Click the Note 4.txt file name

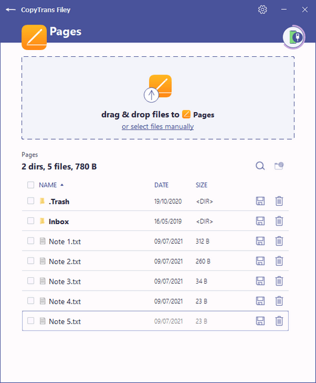click(x=64, y=302)
